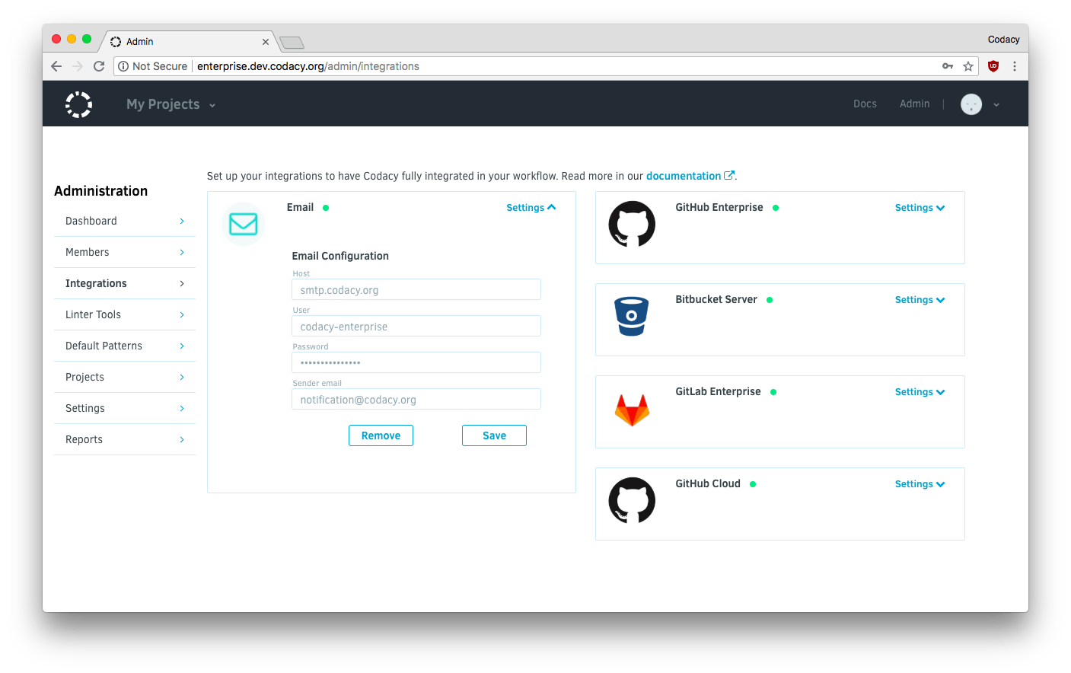Click the Bitbucket Server bucket logo
This screenshot has height=673, width=1071.
click(x=632, y=316)
